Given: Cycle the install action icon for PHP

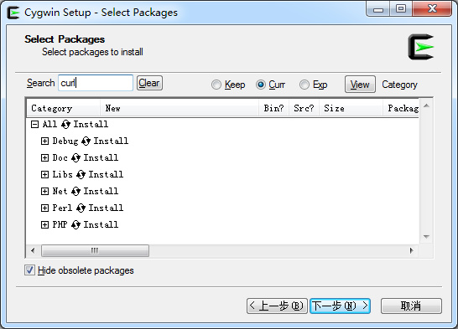Looking at the screenshot, I should 76,224.
